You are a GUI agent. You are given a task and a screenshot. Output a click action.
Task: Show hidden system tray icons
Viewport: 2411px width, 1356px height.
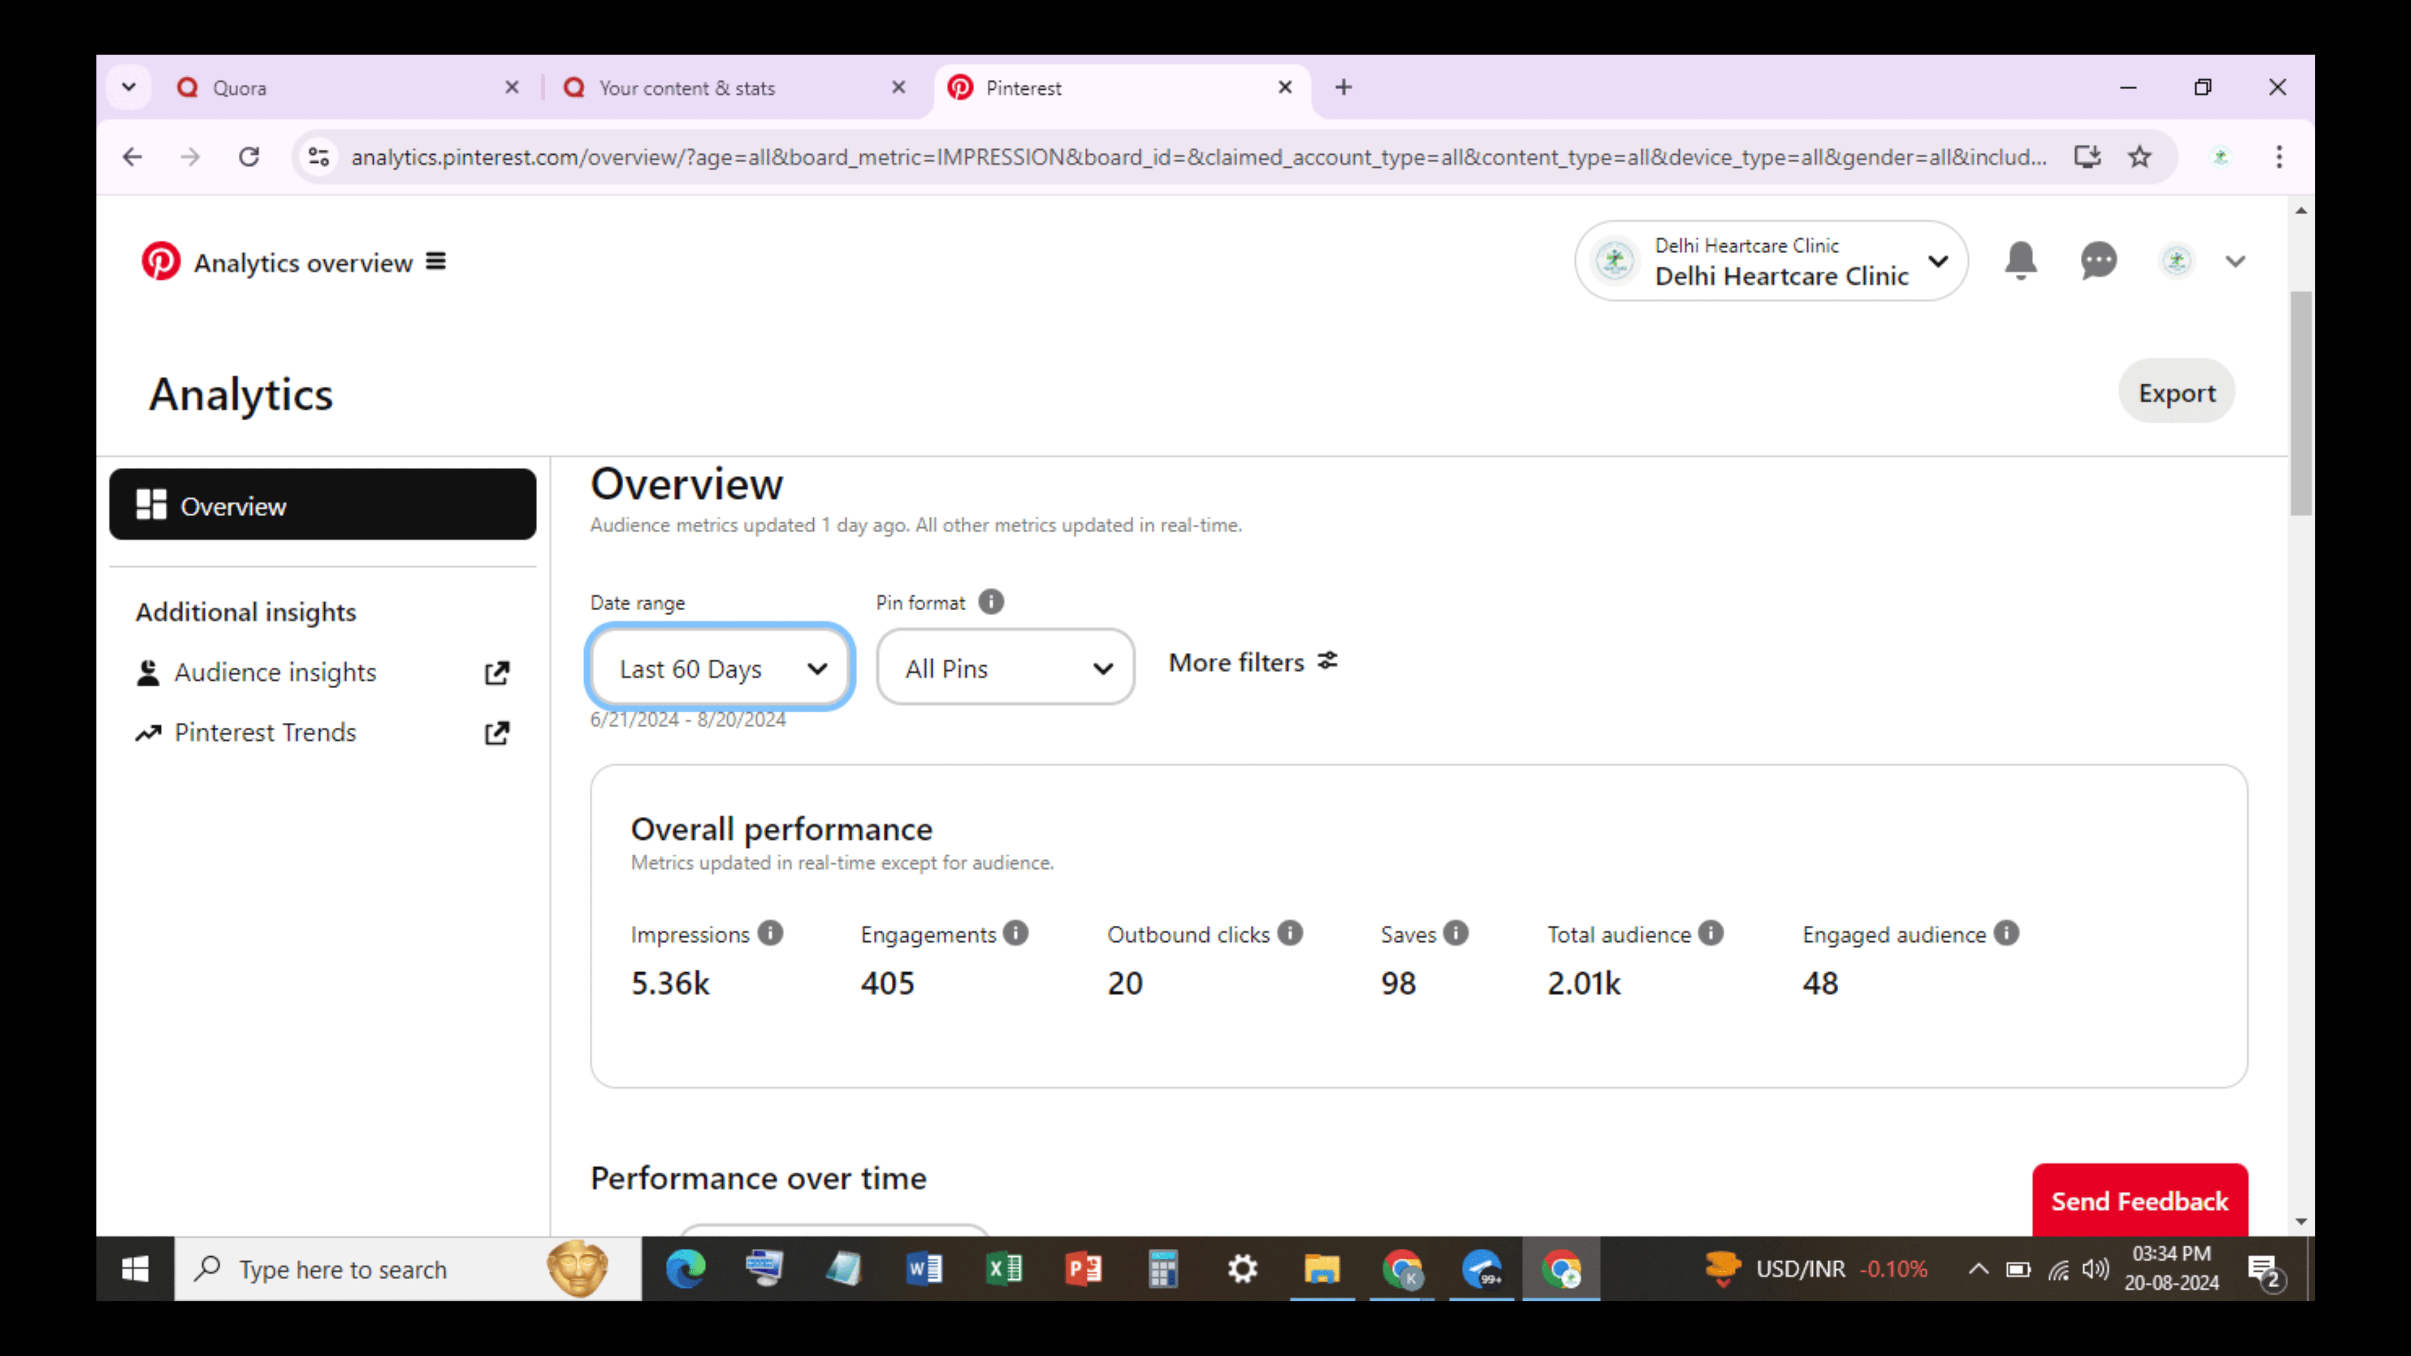click(1978, 1269)
